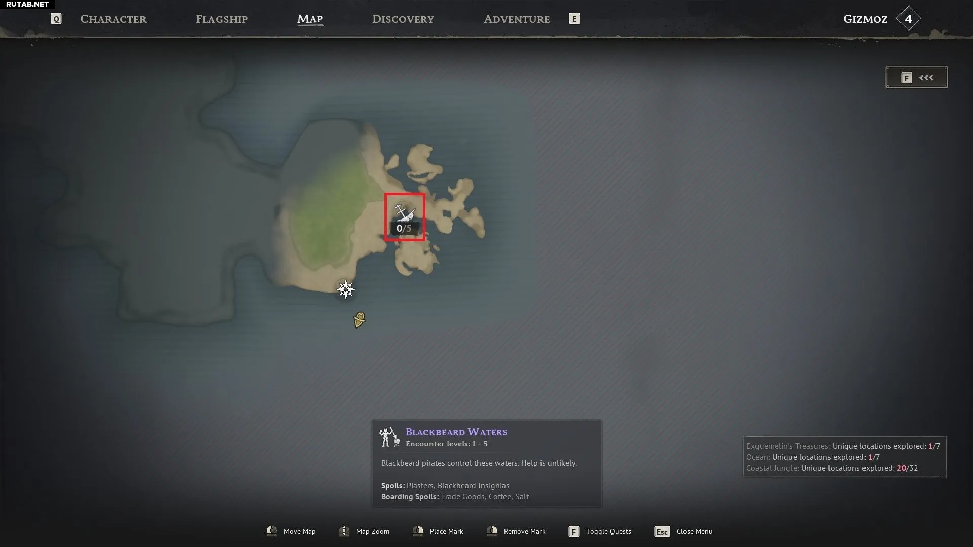Click the Map Zoom scroll-wheel icon
This screenshot has width=973, height=547.
344,531
